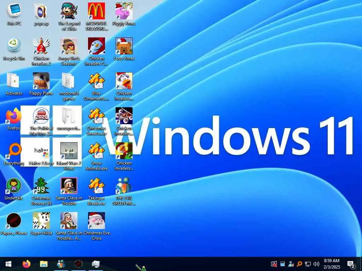Screen dimensions: 362x271
Task: Launch Firefox from the desktop
Action: pyautogui.click(x=13, y=116)
